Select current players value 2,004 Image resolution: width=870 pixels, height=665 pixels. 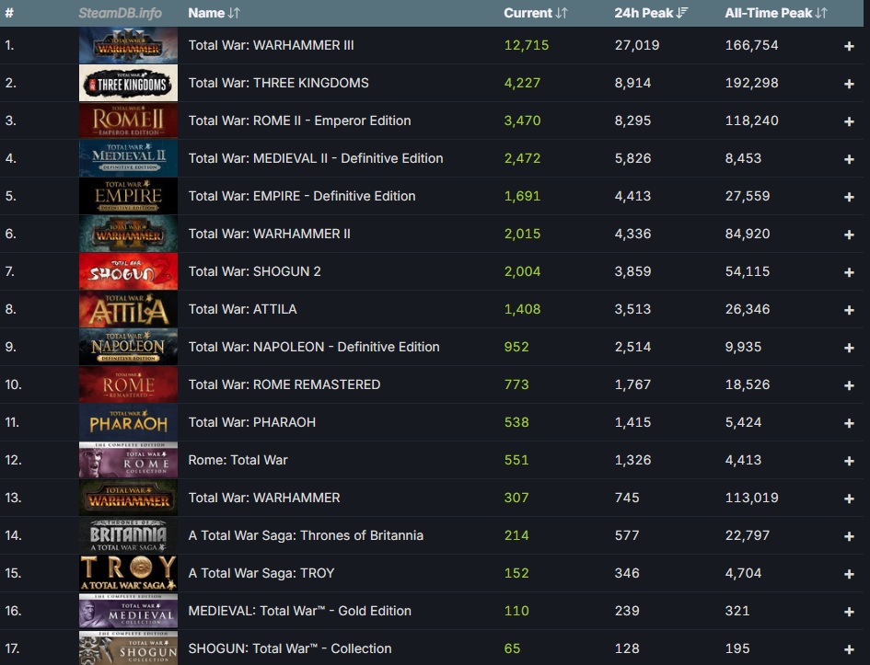[x=522, y=271]
